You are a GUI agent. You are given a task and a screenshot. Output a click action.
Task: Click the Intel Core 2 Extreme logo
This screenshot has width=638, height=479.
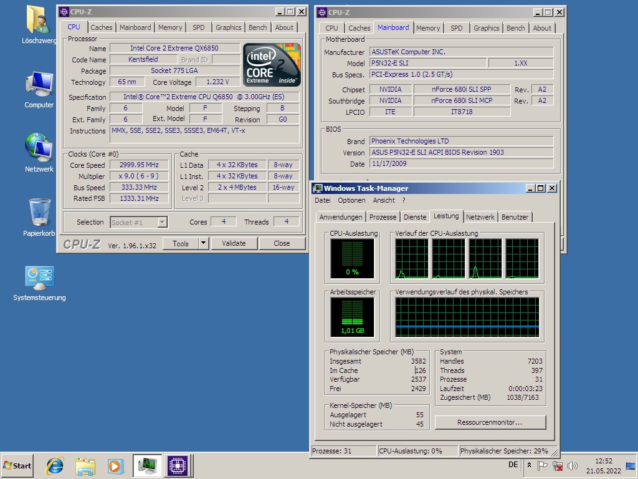[x=272, y=64]
